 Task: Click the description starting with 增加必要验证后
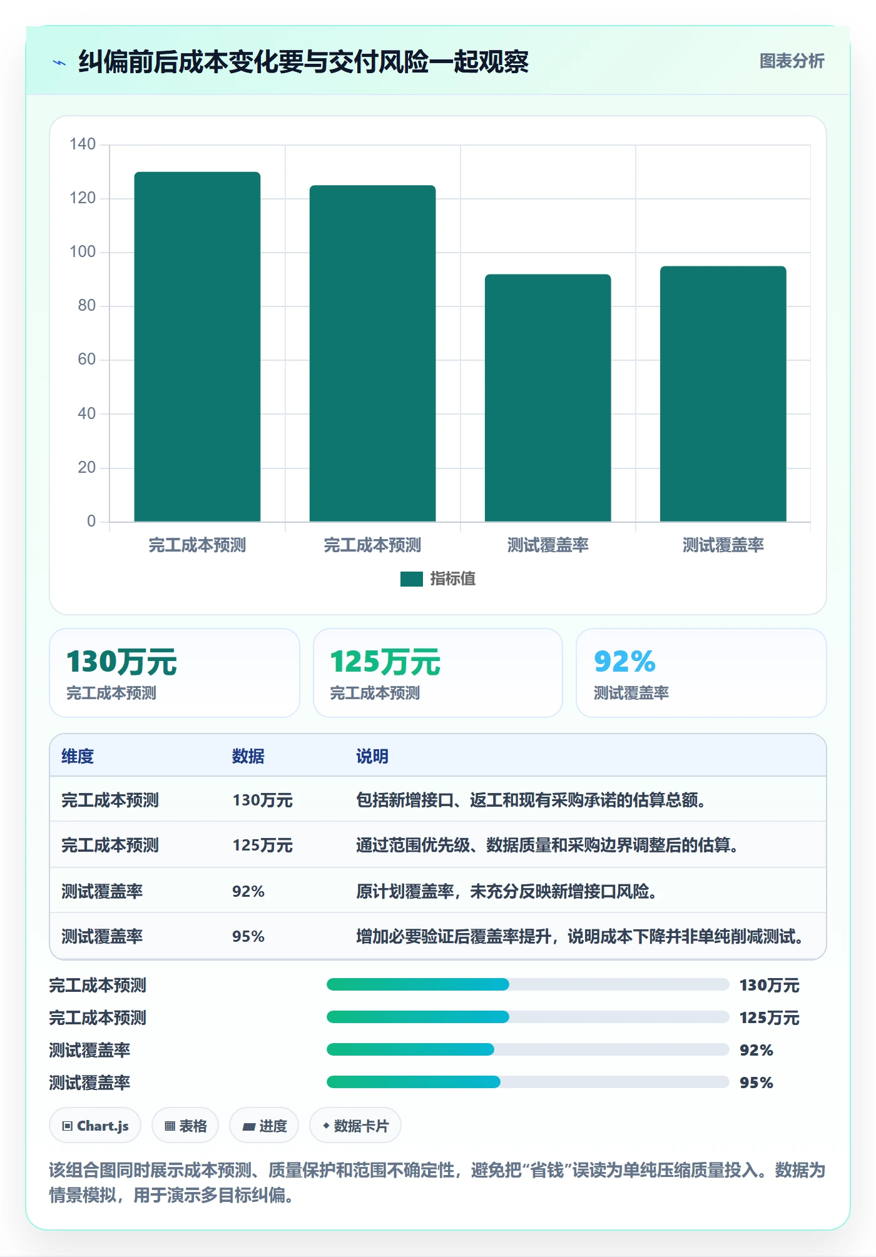click(581, 936)
